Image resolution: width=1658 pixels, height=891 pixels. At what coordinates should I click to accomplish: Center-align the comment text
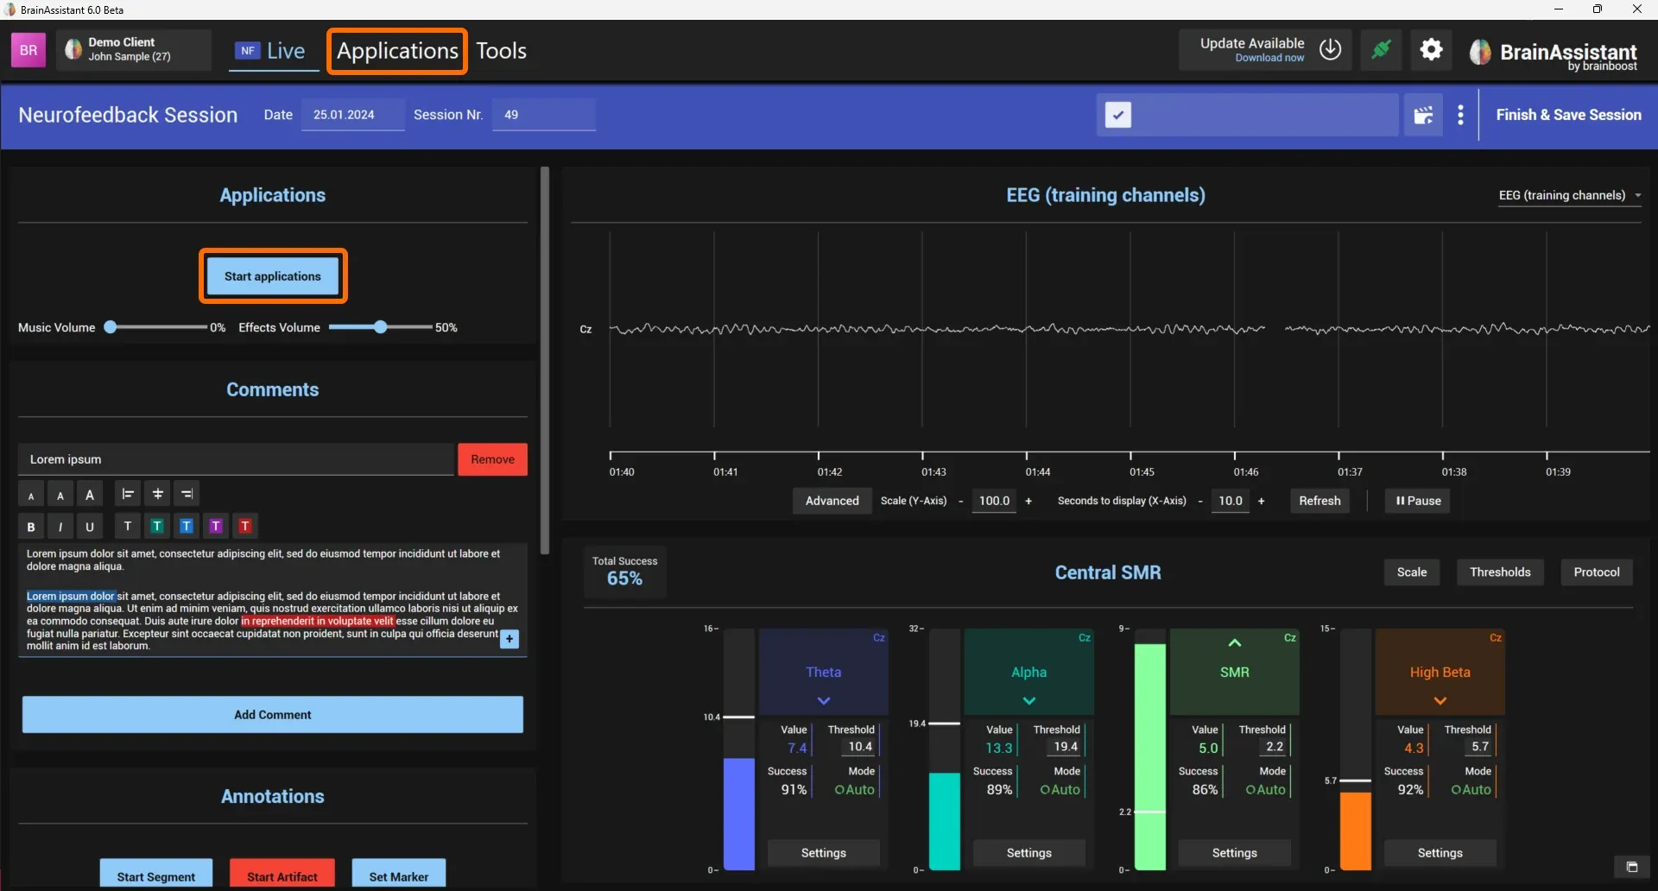(x=157, y=494)
